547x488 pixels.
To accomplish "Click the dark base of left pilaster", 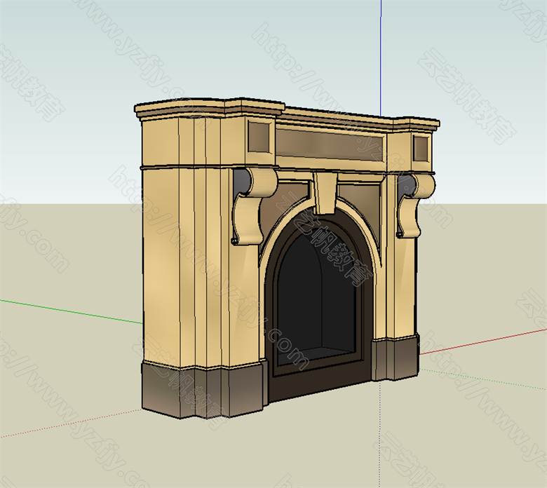I will coord(204,389).
